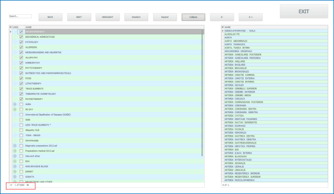Expand Diagnostic preparations 2012 node

[15, 146]
